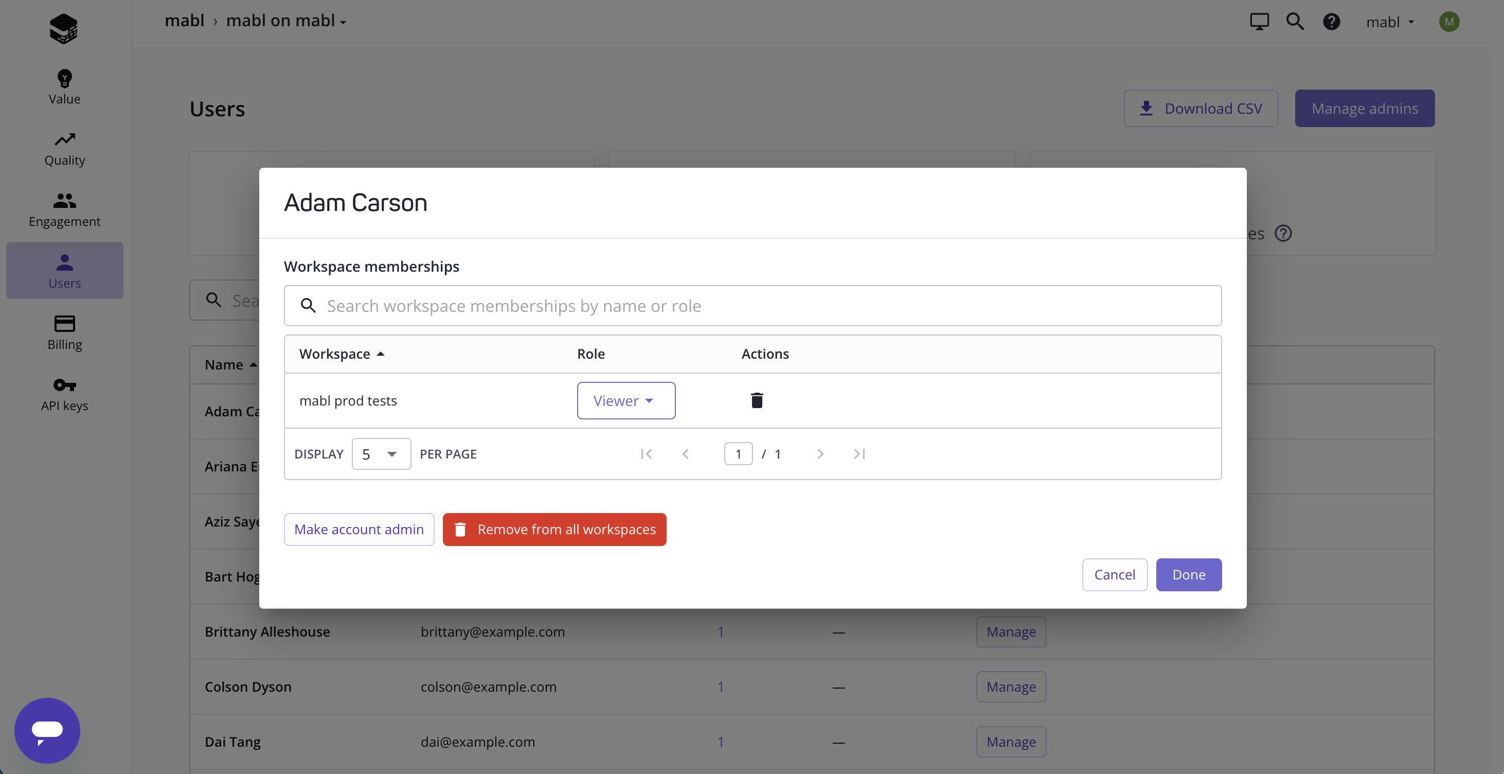Delete the mabl prod tests membership
The image size is (1504, 774).
(757, 400)
